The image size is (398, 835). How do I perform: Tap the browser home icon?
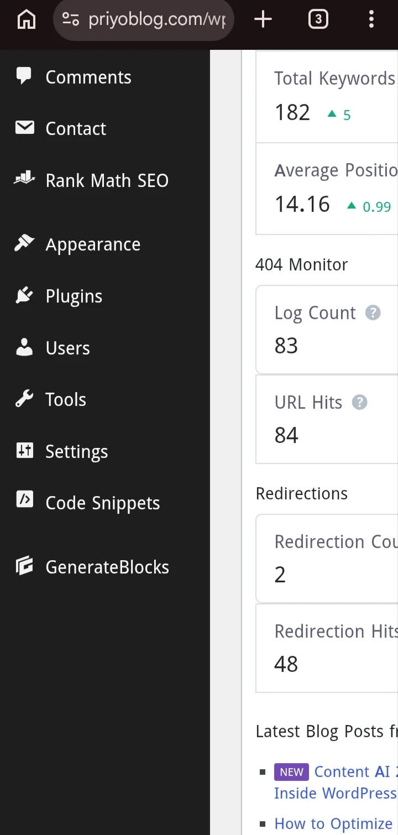pyautogui.click(x=27, y=20)
